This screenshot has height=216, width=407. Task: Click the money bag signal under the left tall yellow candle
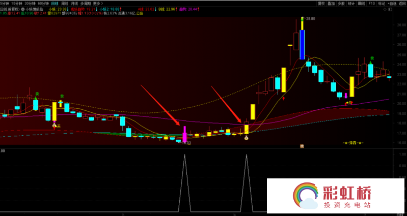point(54,126)
